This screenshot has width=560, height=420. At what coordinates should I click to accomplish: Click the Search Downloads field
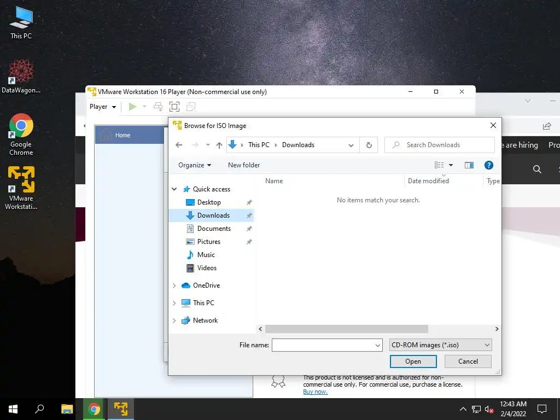pos(440,145)
